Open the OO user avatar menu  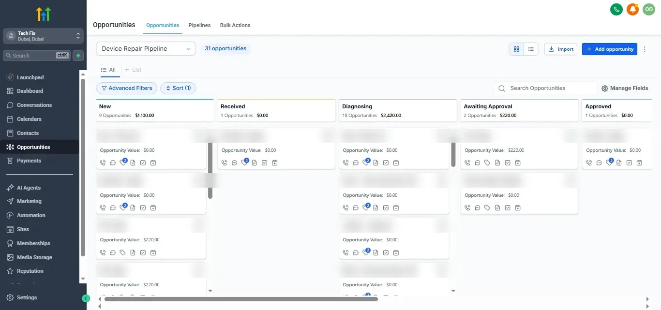(x=648, y=9)
